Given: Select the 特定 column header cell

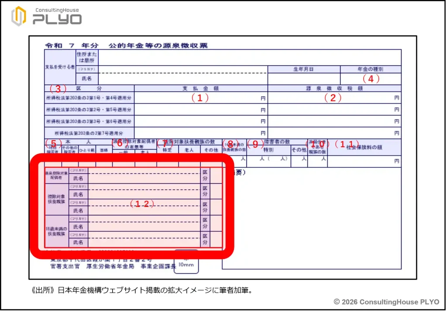Looking at the screenshot, I should pyautogui.click(x=167, y=150).
